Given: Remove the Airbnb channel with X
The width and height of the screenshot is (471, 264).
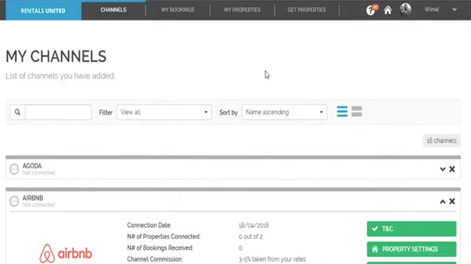Looking at the screenshot, I should pyautogui.click(x=452, y=201).
